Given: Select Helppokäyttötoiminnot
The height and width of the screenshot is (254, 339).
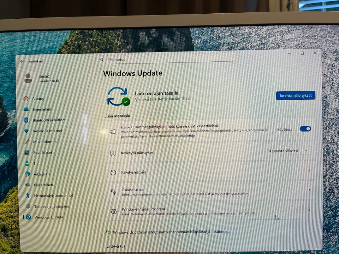Looking at the screenshot, I should point(54,196).
